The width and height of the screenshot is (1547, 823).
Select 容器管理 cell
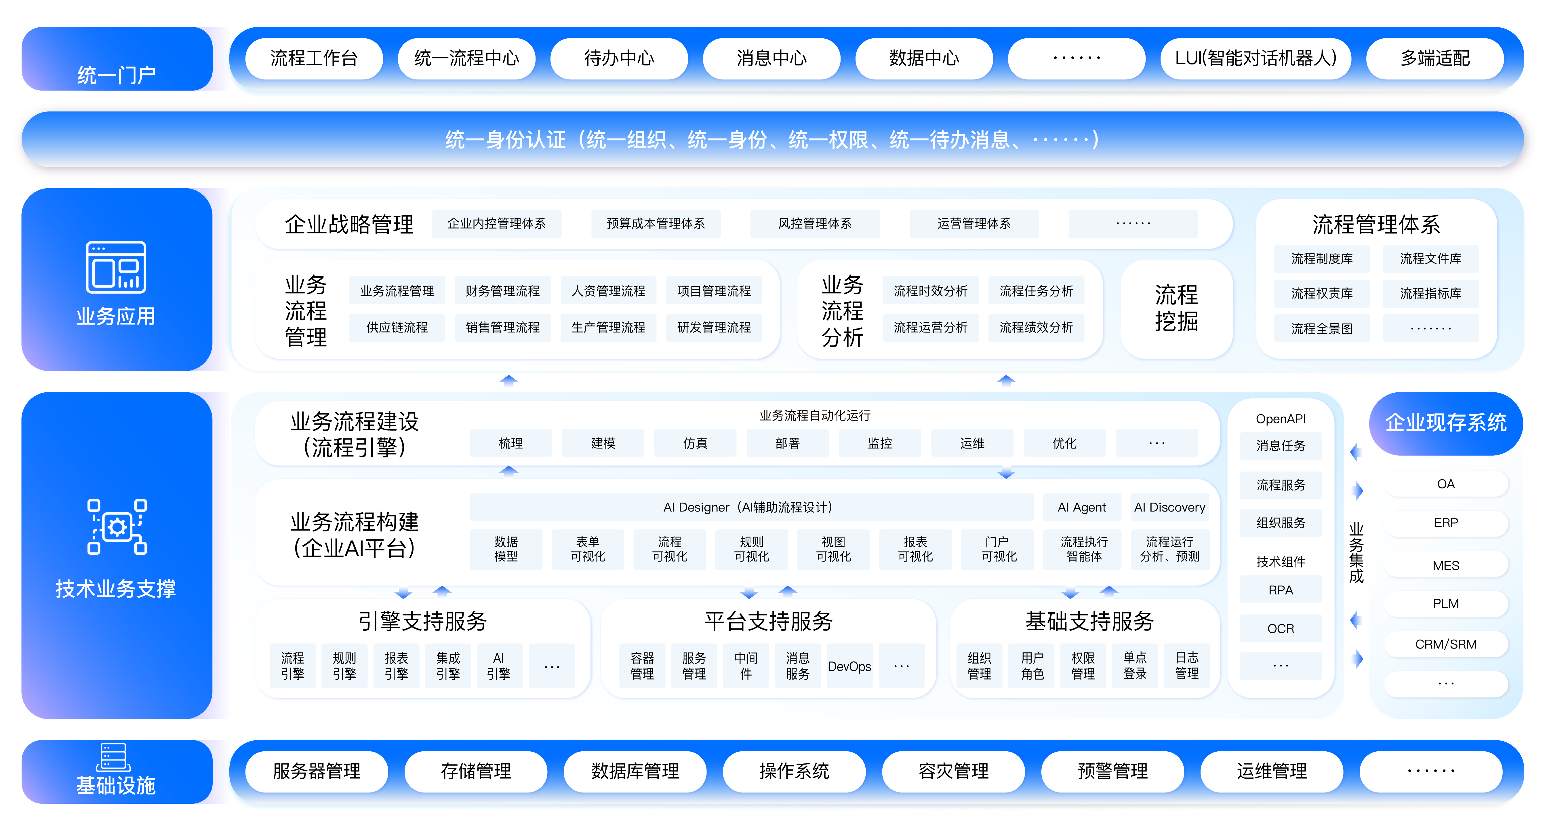point(643,666)
